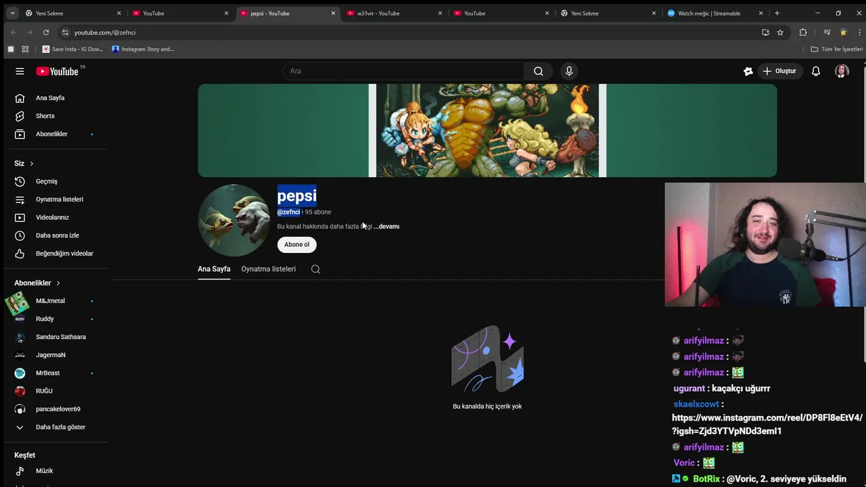Reload the page
Screen dimensions: 866x487
click(x=45, y=32)
